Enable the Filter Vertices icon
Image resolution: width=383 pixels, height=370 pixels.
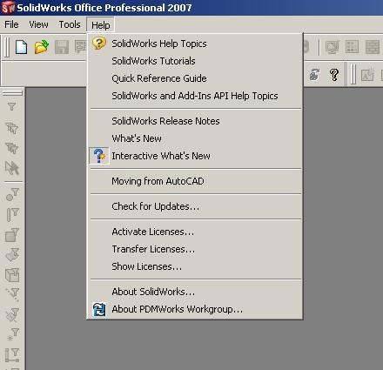(12, 194)
